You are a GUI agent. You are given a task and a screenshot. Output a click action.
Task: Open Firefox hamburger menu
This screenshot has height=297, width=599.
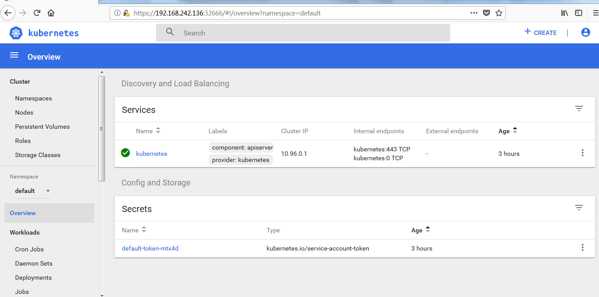(595, 13)
